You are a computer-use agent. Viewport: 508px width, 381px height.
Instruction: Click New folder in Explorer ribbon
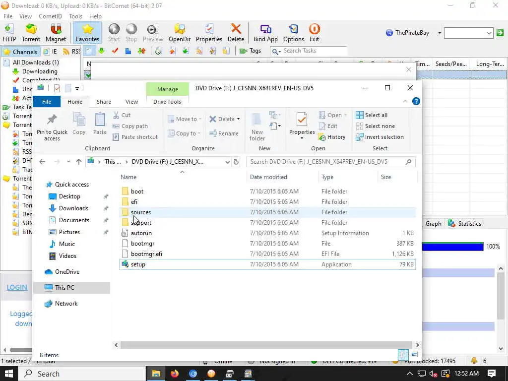257,127
